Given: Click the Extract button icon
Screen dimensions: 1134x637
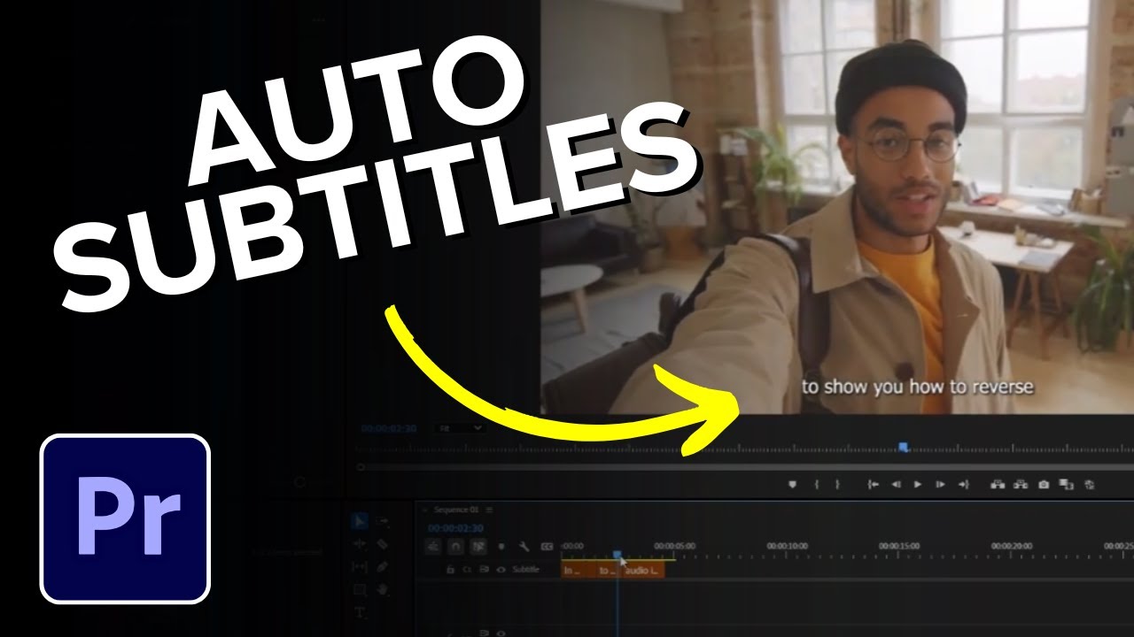Looking at the screenshot, I should point(1021,484).
